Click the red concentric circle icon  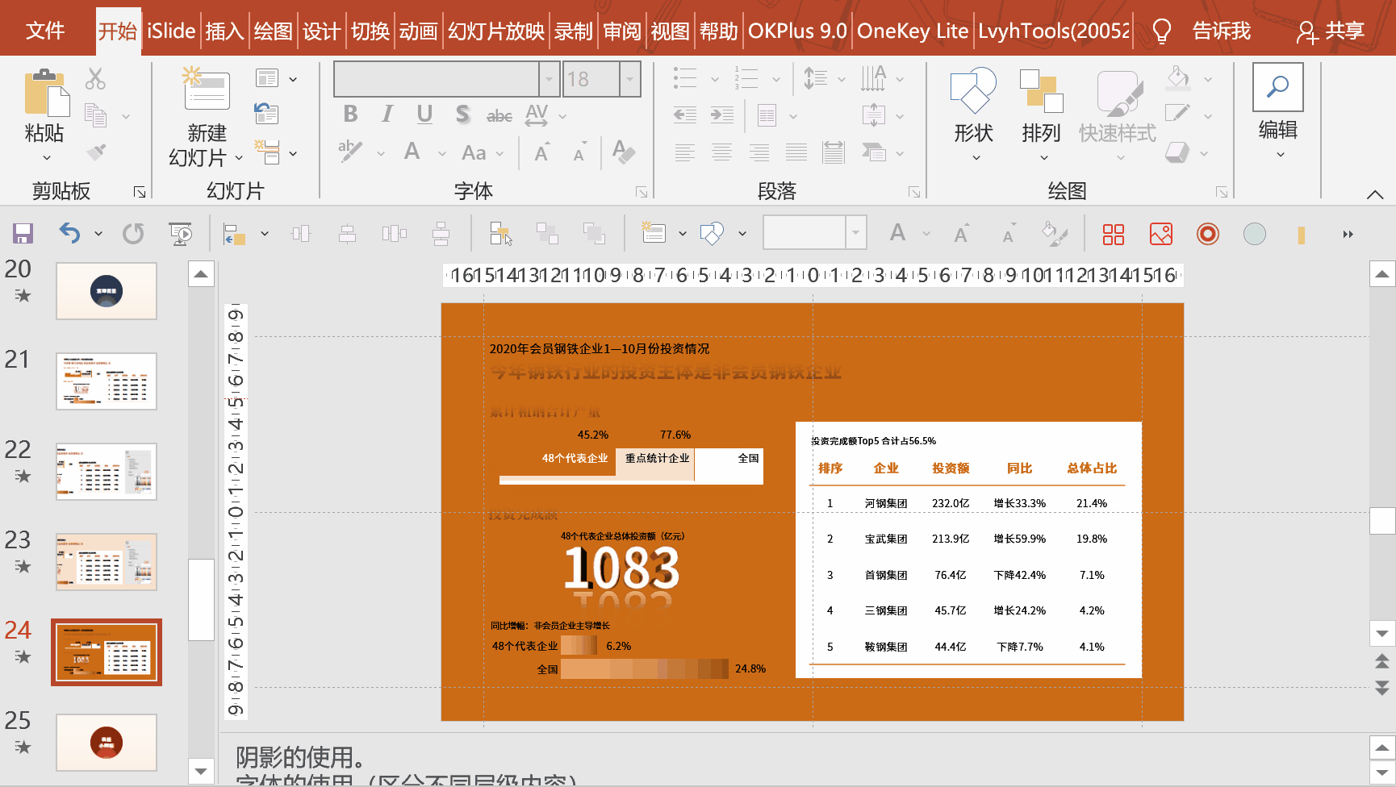tap(1208, 234)
